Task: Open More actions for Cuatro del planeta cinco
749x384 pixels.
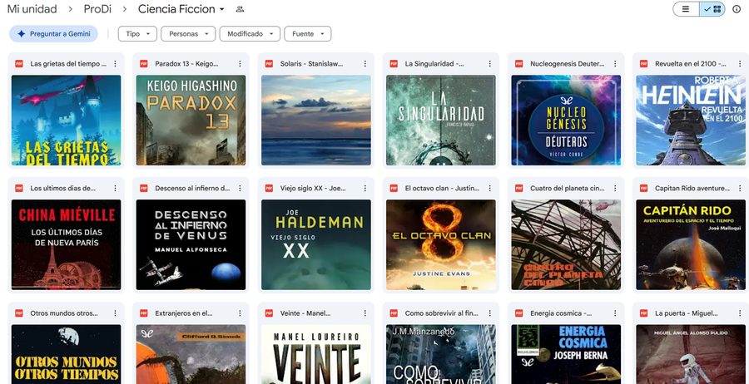Action: click(x=615, y=189)
